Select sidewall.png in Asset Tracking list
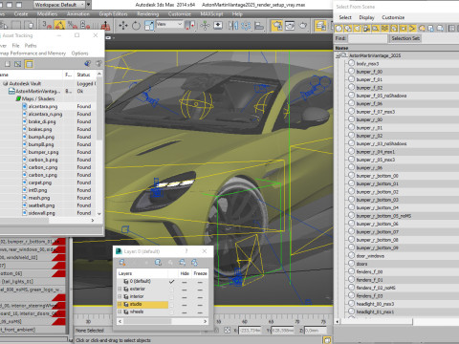459x344 pixels. tap(41, 213)
